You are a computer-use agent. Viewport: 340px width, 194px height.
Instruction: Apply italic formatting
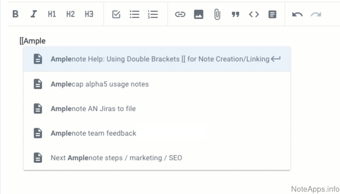coord(34,14)
